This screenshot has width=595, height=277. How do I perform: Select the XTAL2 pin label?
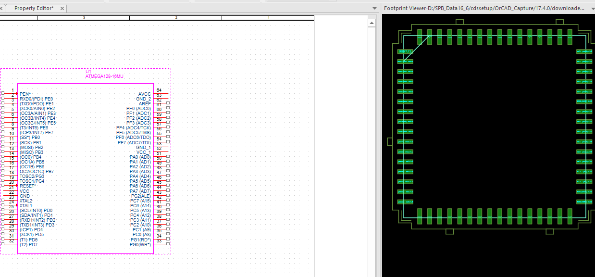[x=26, y=201]
